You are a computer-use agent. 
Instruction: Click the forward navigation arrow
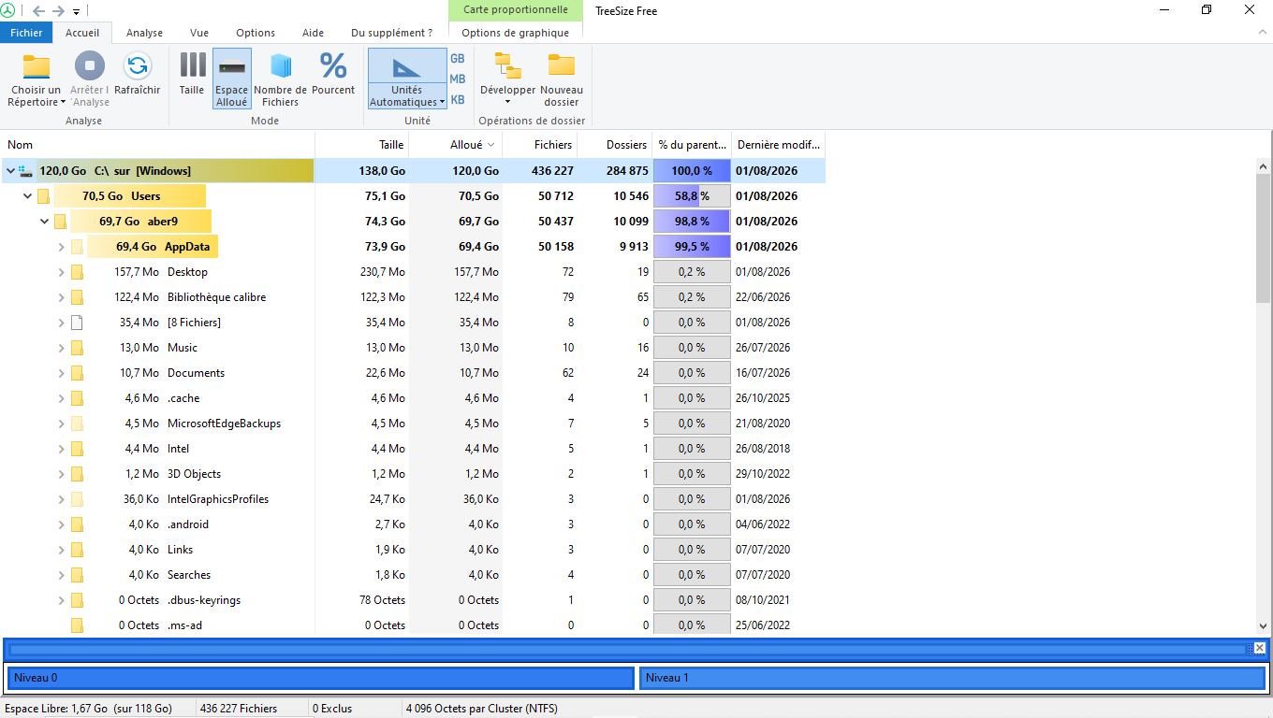coord(58,11)
